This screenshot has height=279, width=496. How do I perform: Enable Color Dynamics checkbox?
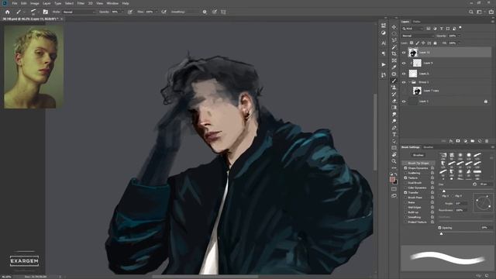point(405,188)
